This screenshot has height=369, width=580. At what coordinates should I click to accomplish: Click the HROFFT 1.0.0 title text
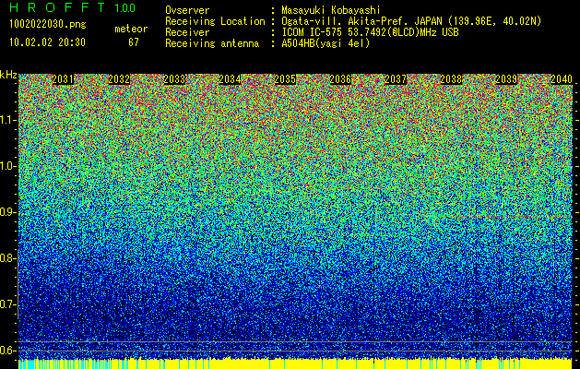tap(73, 7)
